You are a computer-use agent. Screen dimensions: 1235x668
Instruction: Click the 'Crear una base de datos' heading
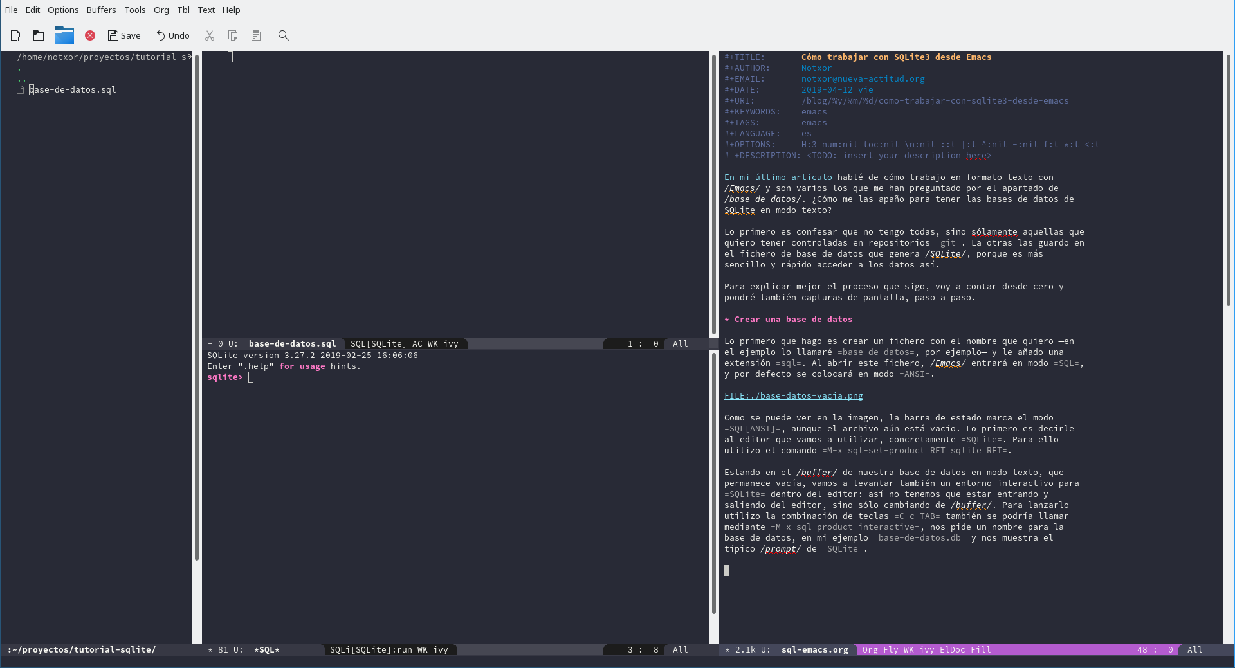tap(794, 320)
